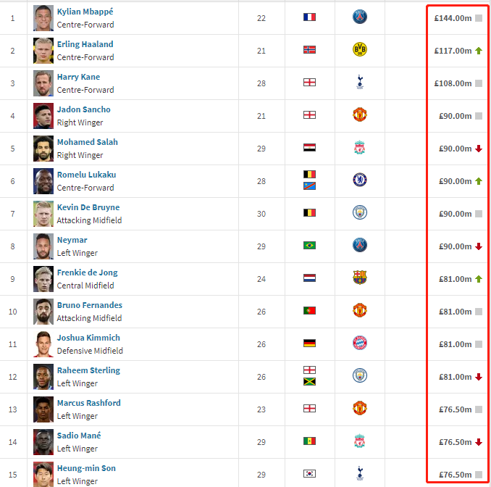This screenshot has height=487, width=491.
Task: Click the red down arrow next to Salah's value
Action: [479, 149]
